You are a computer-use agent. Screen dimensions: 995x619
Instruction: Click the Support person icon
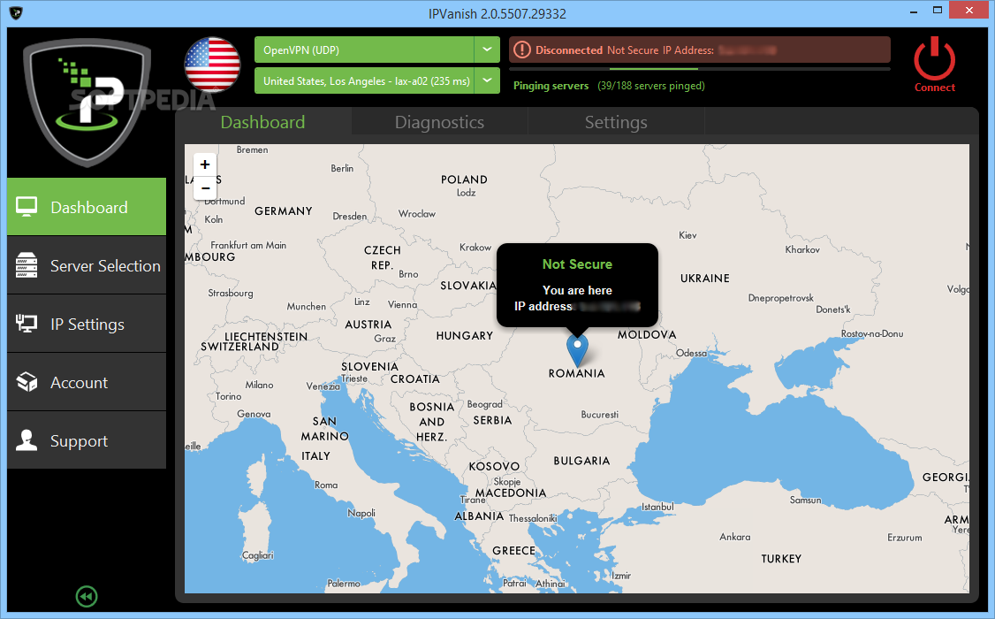pos(27,440)
